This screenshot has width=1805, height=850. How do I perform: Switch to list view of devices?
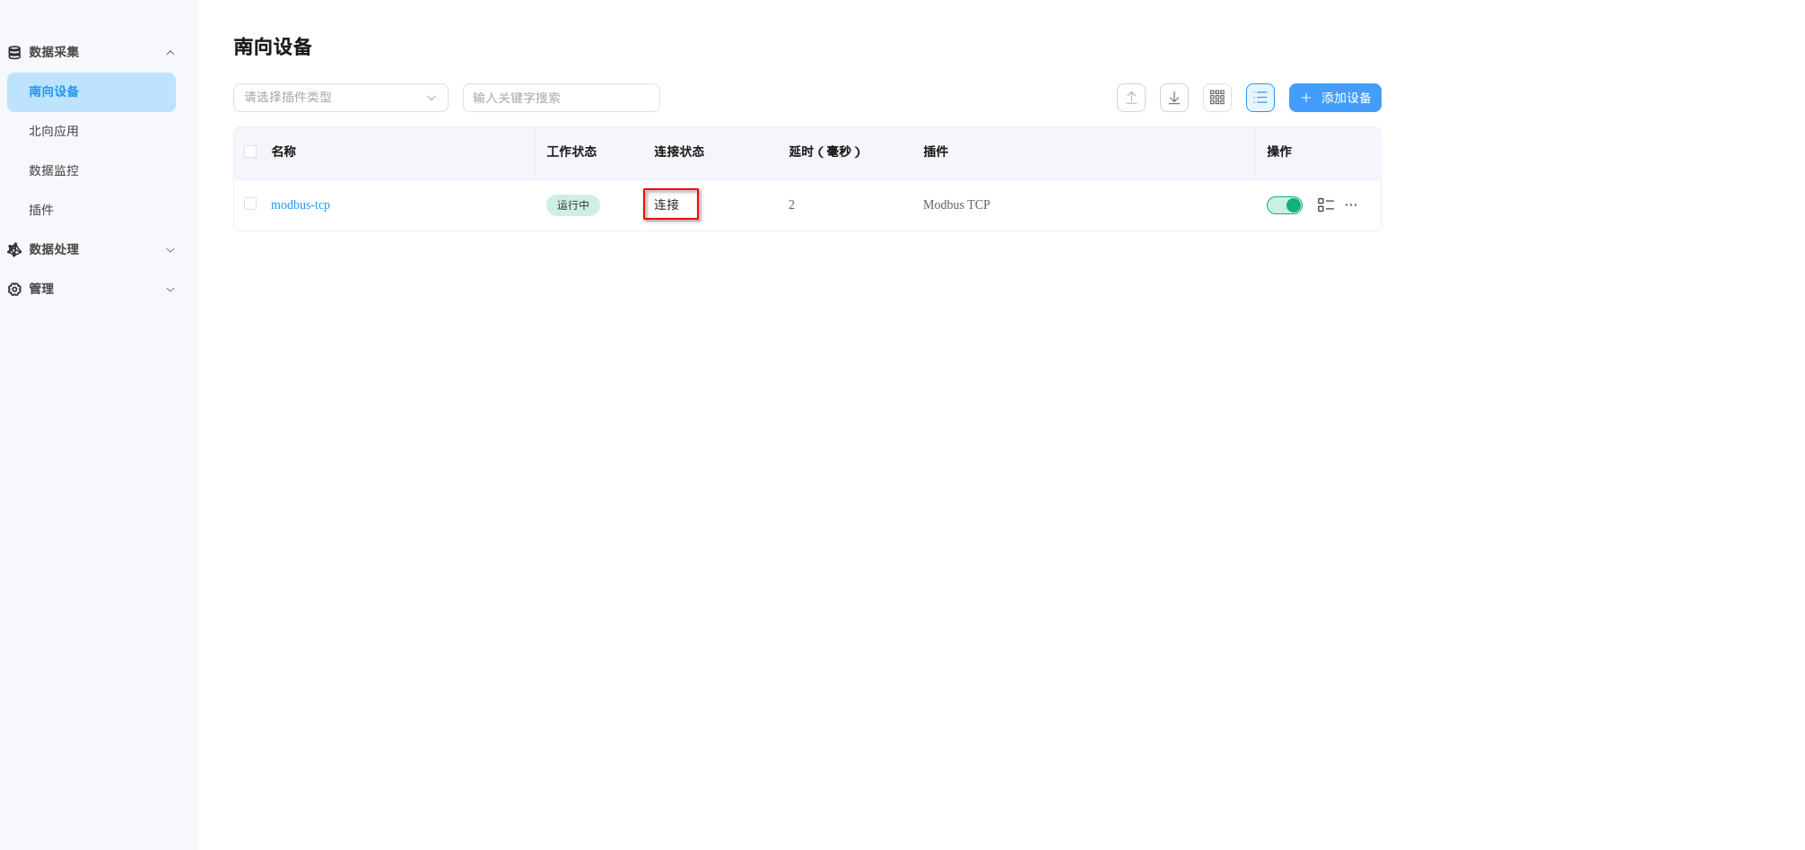tap(1260, 98)
